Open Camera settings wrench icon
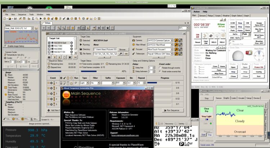 (x=176, y=40)
